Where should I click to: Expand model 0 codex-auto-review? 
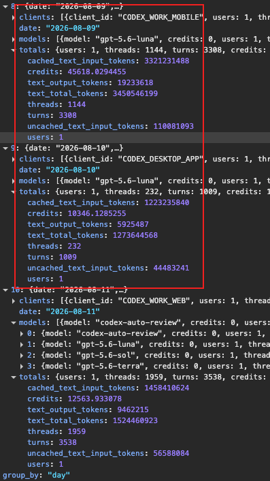22,334
